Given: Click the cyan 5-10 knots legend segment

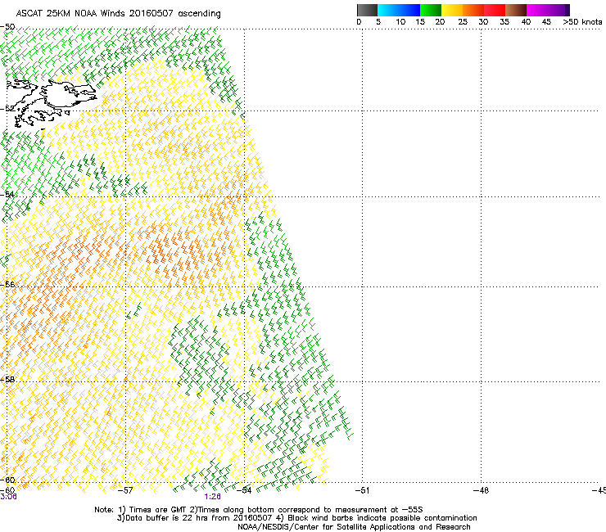Looking at the screenshot, I should click(388, 10).
